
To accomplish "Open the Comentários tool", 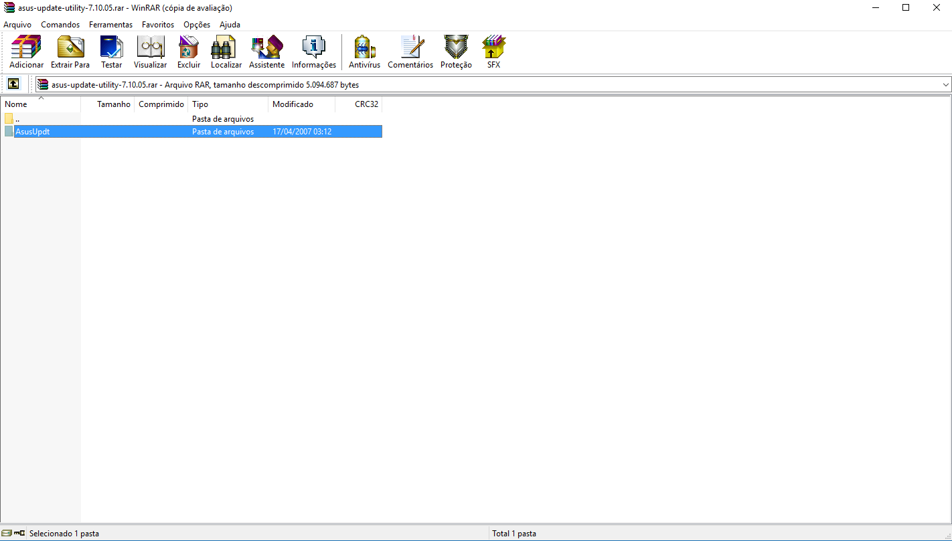I will 410,52.
